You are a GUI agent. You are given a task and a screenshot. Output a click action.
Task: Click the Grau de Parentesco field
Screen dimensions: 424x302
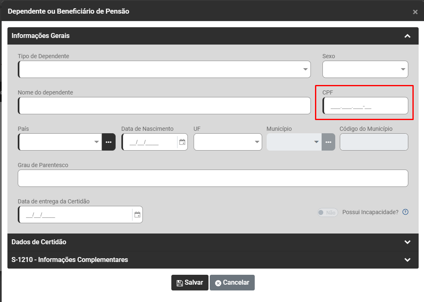(x=213, y=178)
